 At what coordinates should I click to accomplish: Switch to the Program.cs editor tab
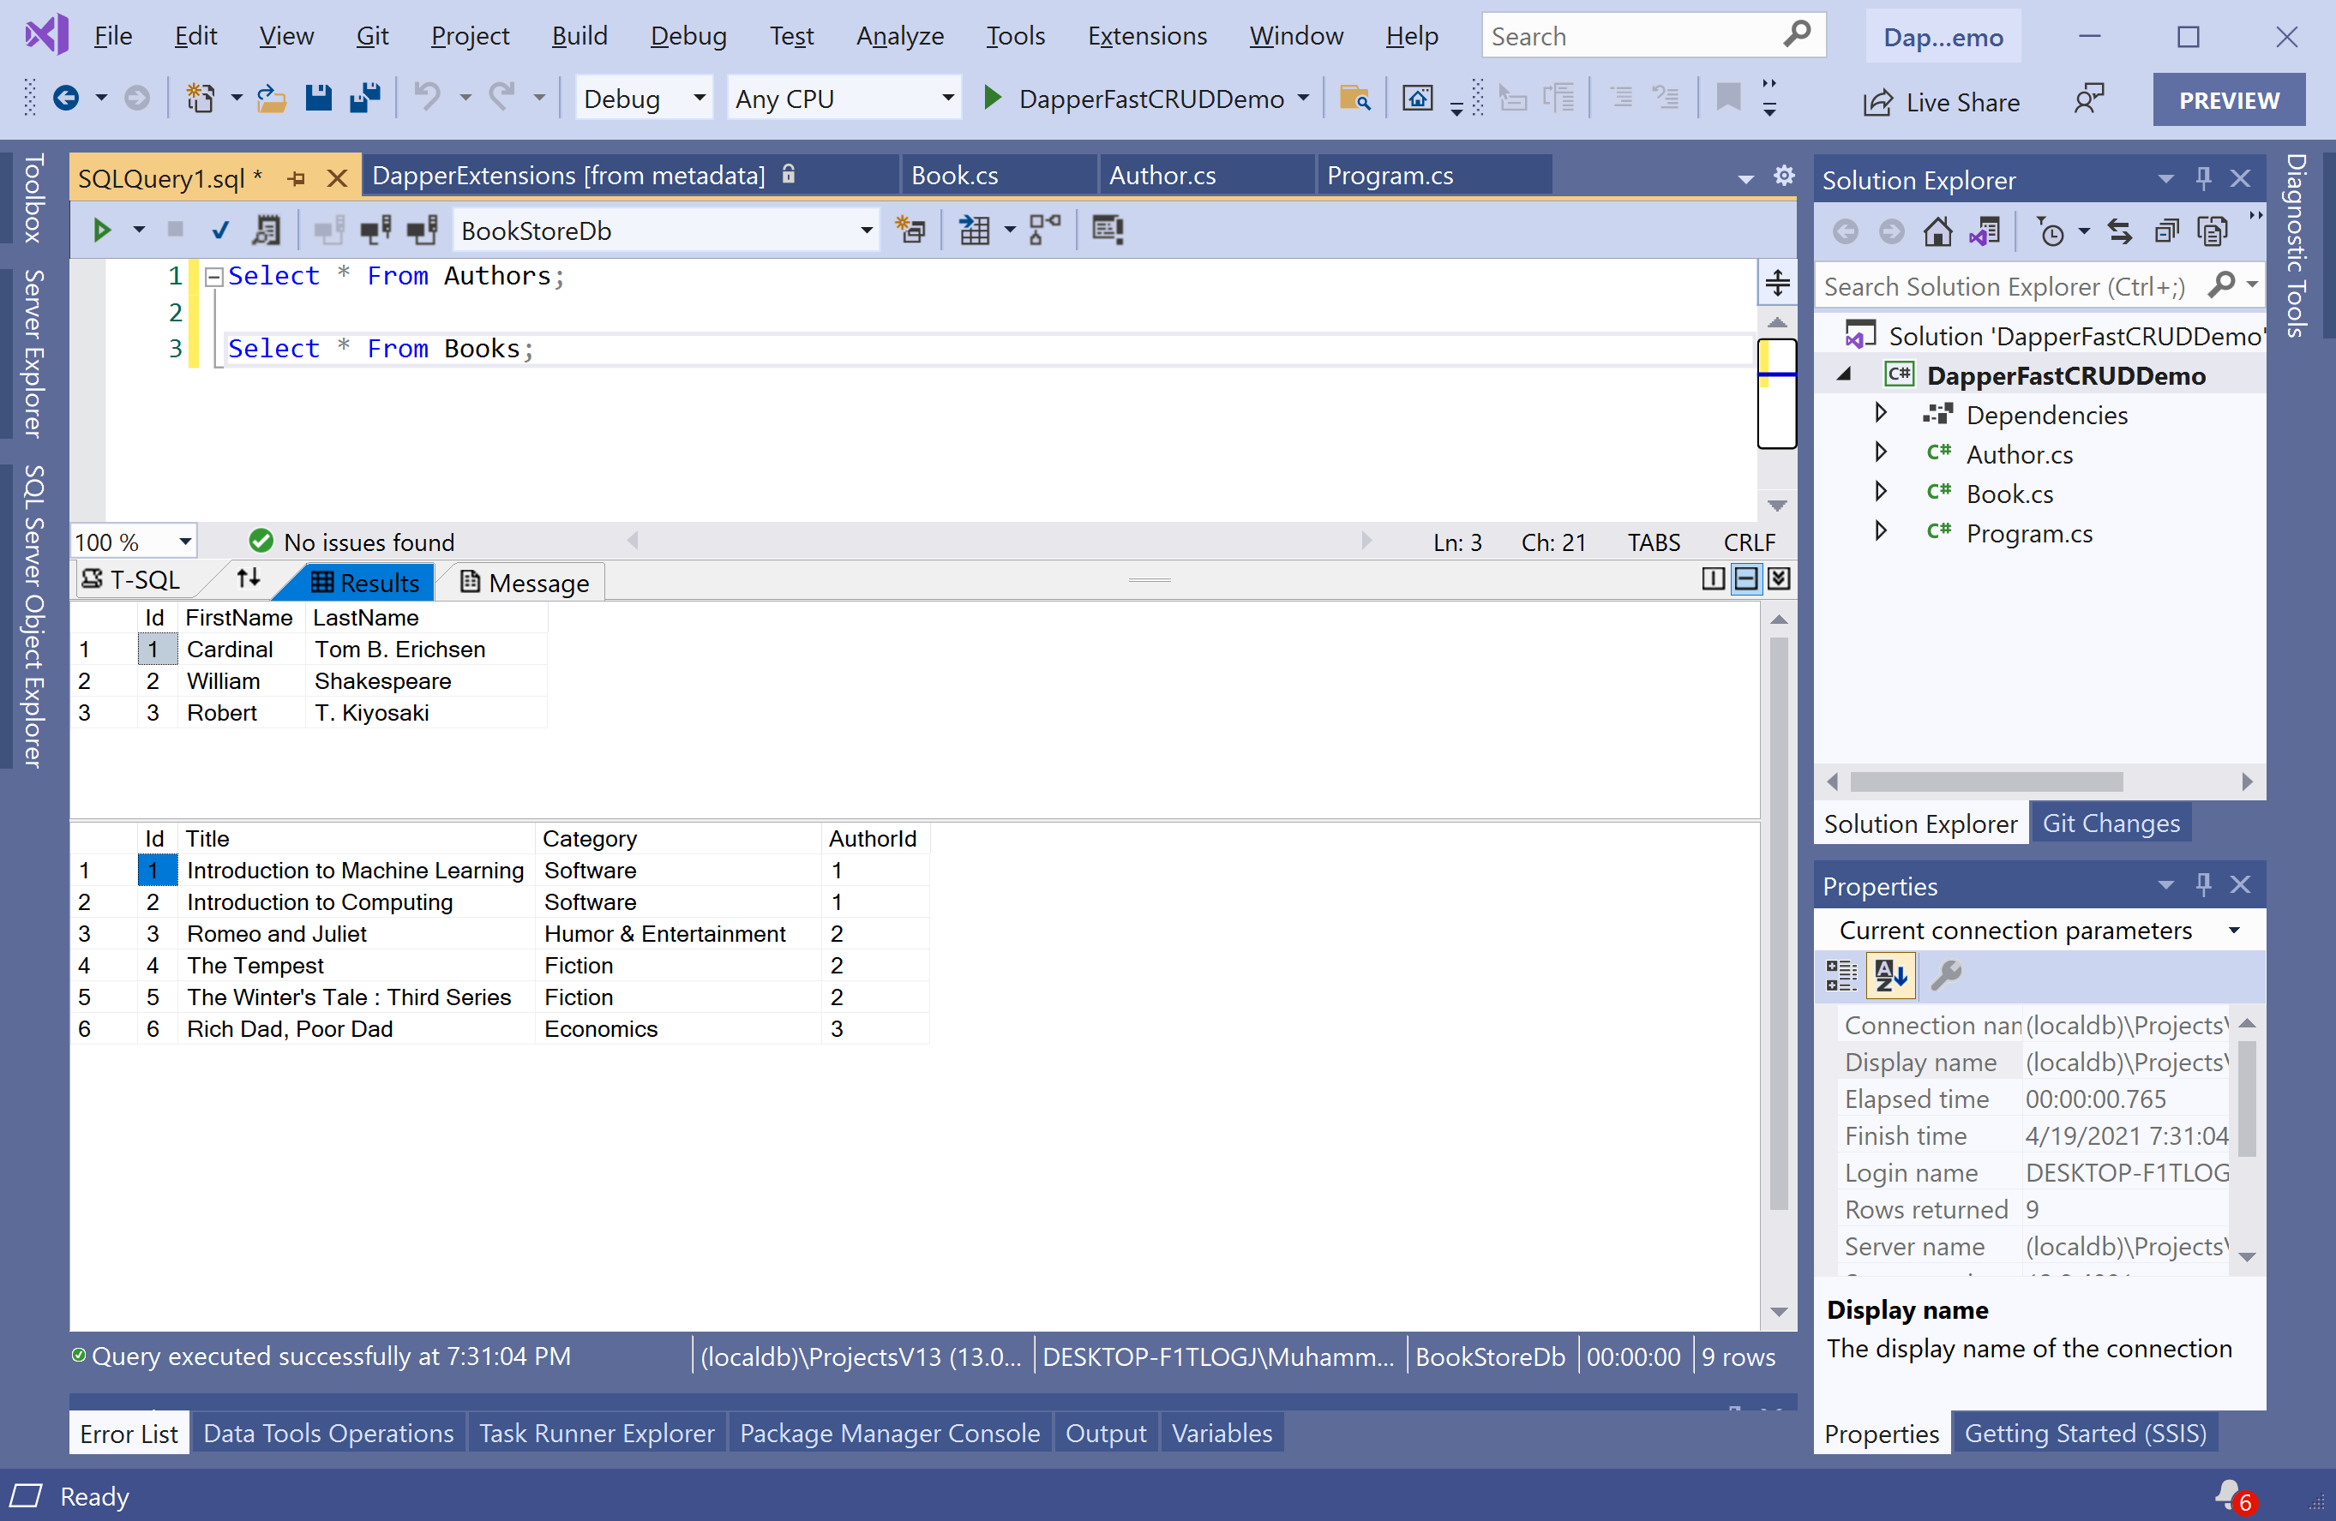coord(1390,176)
